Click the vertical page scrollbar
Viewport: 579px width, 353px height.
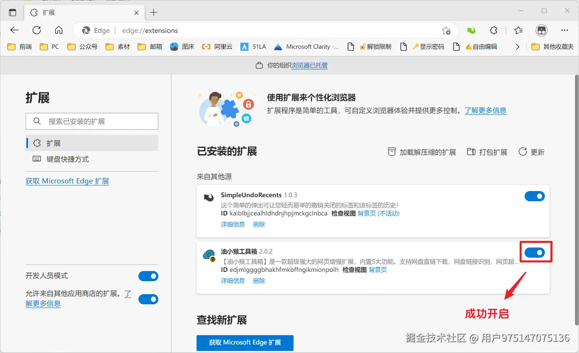point(577,200)
